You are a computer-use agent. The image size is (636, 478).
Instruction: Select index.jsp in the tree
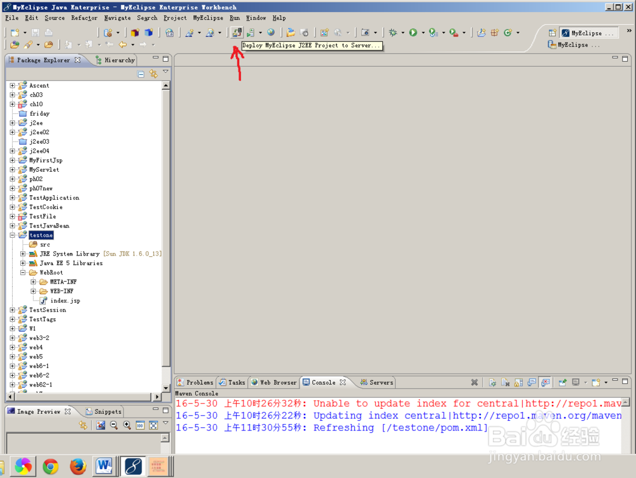point(65,301)
